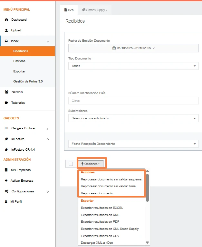Open the Activar Empresa link
The height and width of the screenshot is (247, 202).
pyautogui.click(x=22, y=181)
